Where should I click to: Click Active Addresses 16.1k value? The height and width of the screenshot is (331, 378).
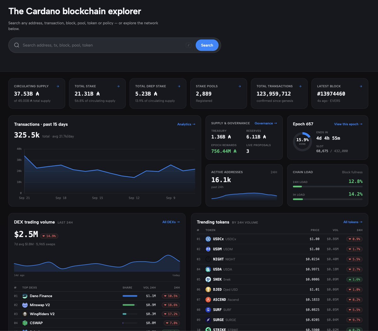(221, 180)
